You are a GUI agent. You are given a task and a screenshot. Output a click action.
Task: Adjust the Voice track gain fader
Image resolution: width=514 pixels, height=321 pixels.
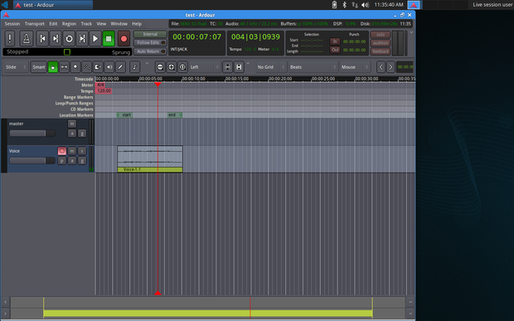coord(32,161)
